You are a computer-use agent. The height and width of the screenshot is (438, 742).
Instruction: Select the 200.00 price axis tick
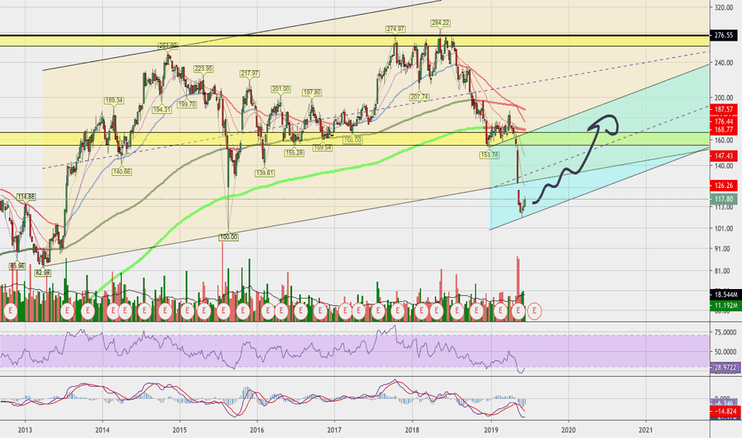point(724,98)
